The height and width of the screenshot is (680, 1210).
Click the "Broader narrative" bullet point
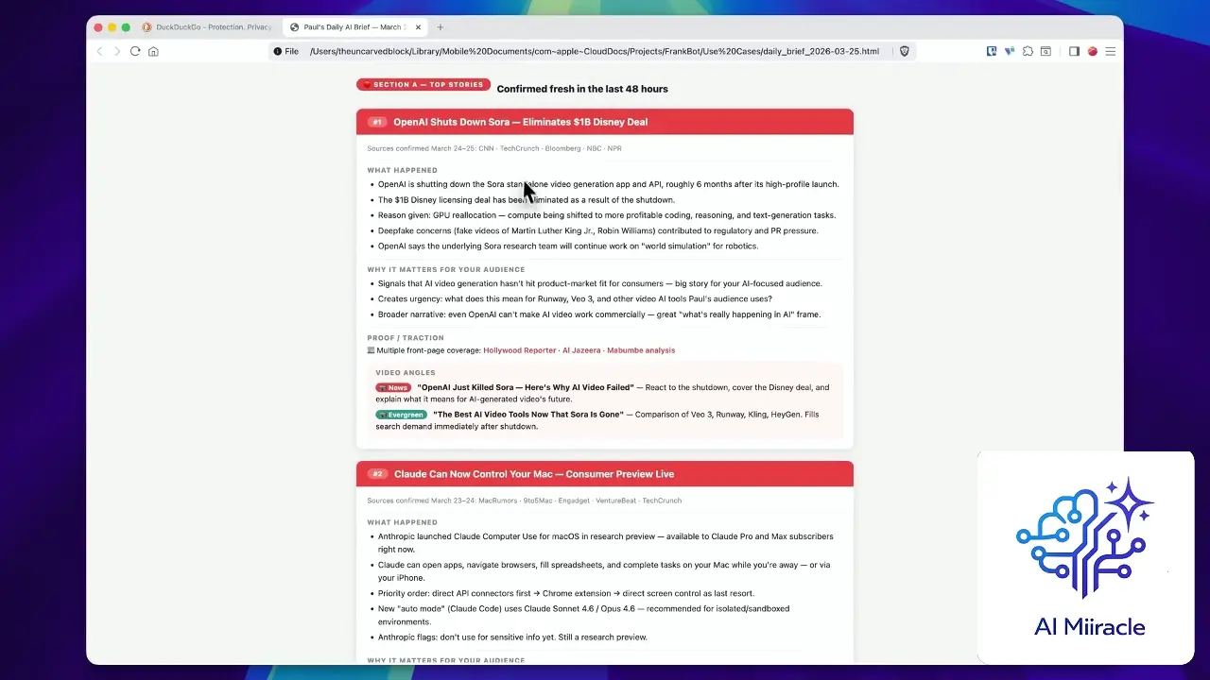(599, 314)
